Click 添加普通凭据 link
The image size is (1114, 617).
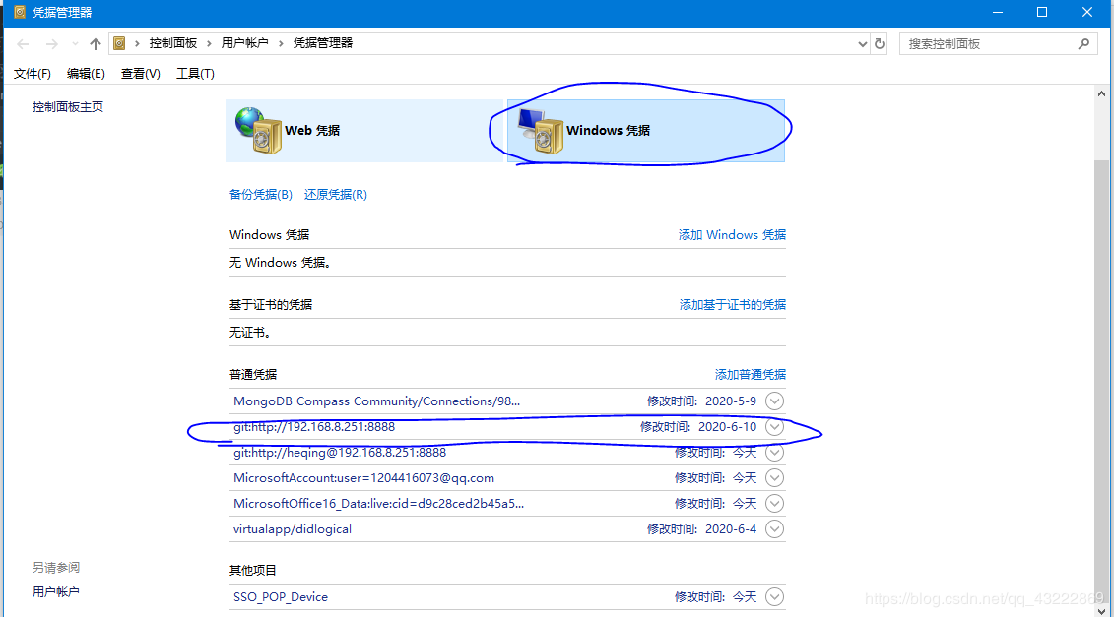pos(751,374)
